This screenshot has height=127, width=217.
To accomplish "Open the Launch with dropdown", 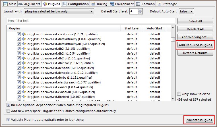I will tap(59, 11).
